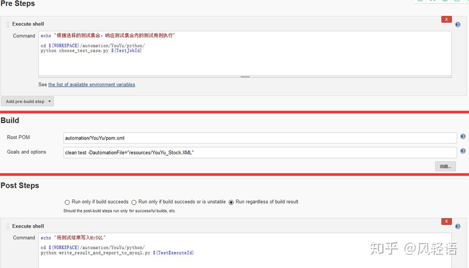469x268 pixels.
Task: Click the "Execute shell" title in Post Steps
Action: [x=28, y=226]
